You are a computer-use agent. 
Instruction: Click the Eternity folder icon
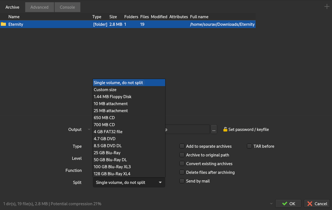point(3,24)
